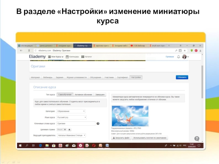219x164 pixels.
Task: Click the Загрузить файл upload button
Action: tap(120, 138)
